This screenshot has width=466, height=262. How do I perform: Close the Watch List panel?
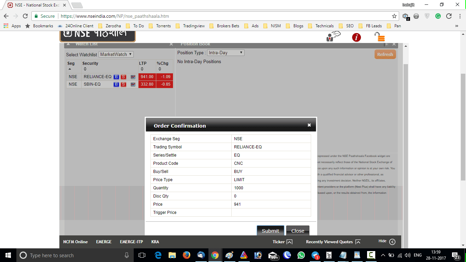[171, 44]
